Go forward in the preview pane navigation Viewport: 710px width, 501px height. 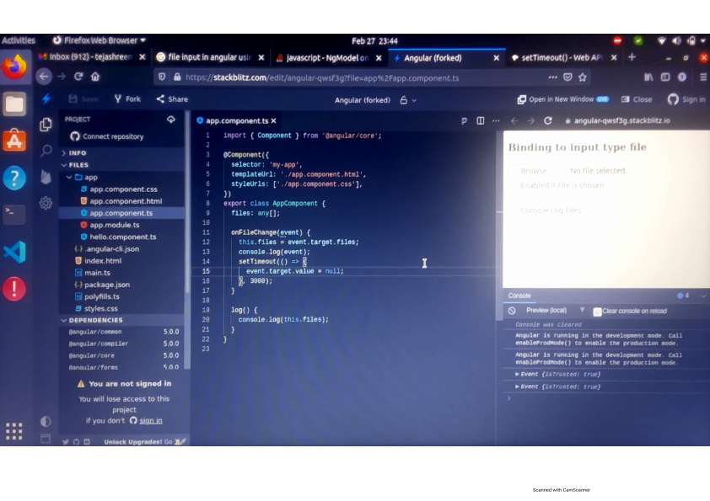530,120
